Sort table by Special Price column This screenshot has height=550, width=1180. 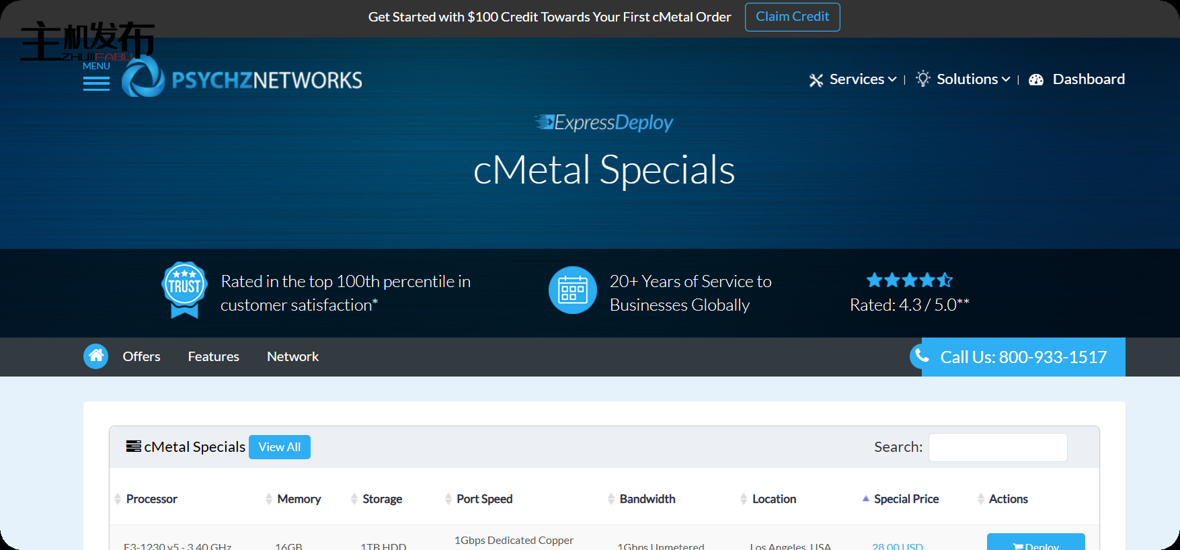(x=906, y=499)
